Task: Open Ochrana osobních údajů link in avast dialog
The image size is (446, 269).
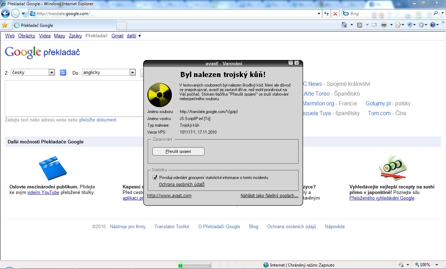Action: coord(182,184)
